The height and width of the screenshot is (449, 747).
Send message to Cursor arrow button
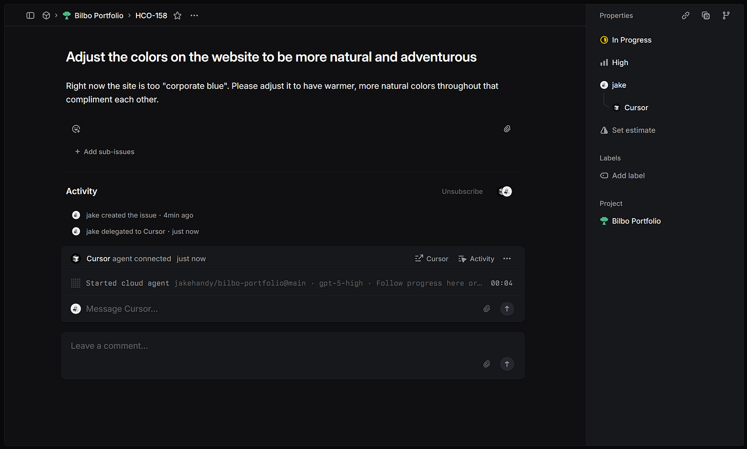coord(507,309)
